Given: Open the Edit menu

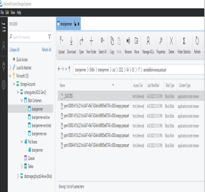Looking at the screenshot, I should (x=7, y=12).
